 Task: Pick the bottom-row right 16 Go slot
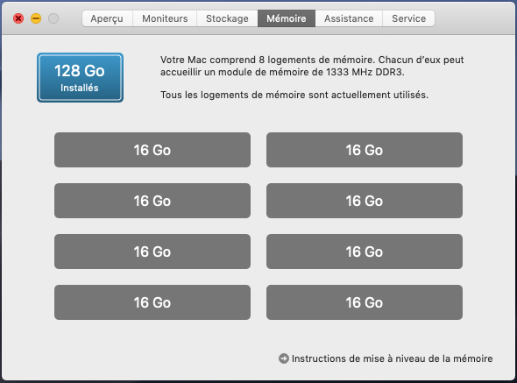pos(365,302)
